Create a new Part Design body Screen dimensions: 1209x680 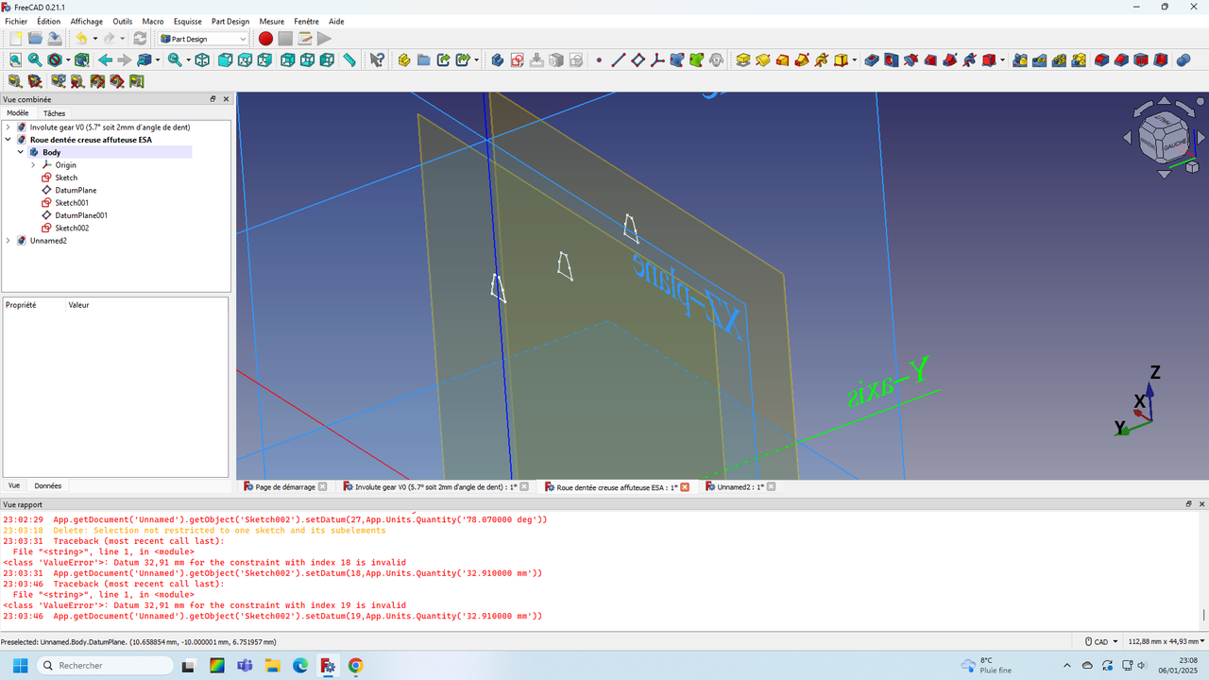pyautogui.click(x=497, y=59)
